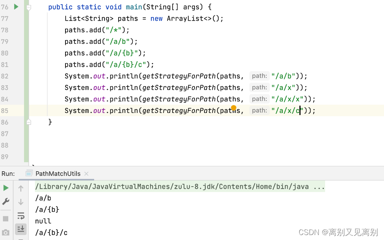
Task: Click line number 82 in gutter
Action: click(x=5, y=76)
